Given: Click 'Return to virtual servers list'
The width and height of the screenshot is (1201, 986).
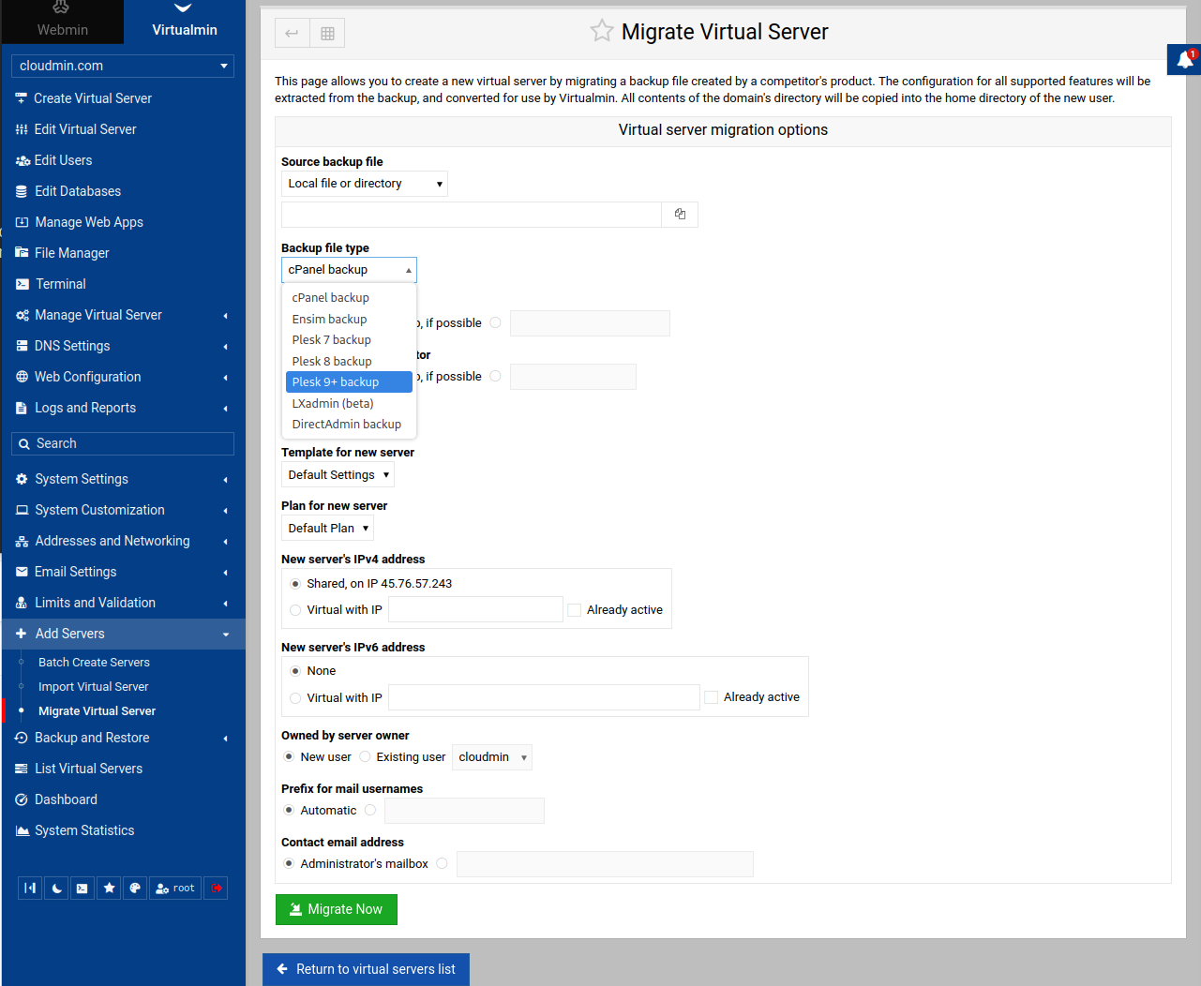Looking at the screenshot, I should [366, 969].
